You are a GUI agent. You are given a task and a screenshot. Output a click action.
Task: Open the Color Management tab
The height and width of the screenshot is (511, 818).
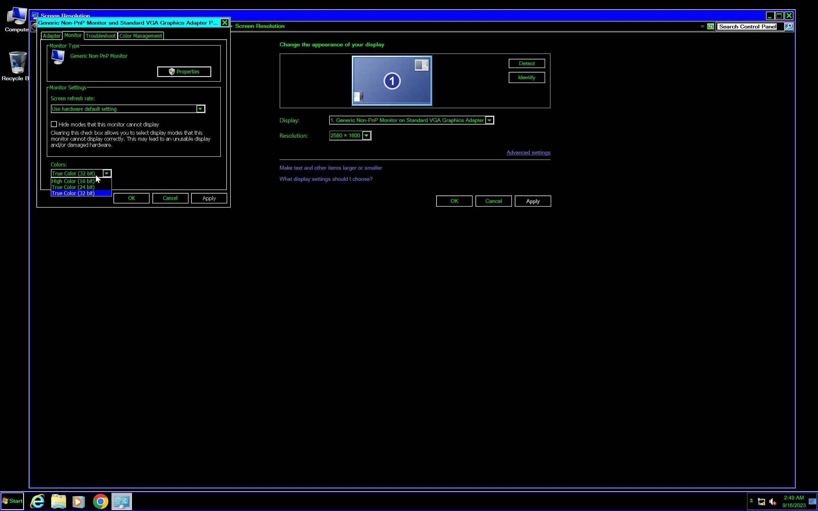[141, 36]
